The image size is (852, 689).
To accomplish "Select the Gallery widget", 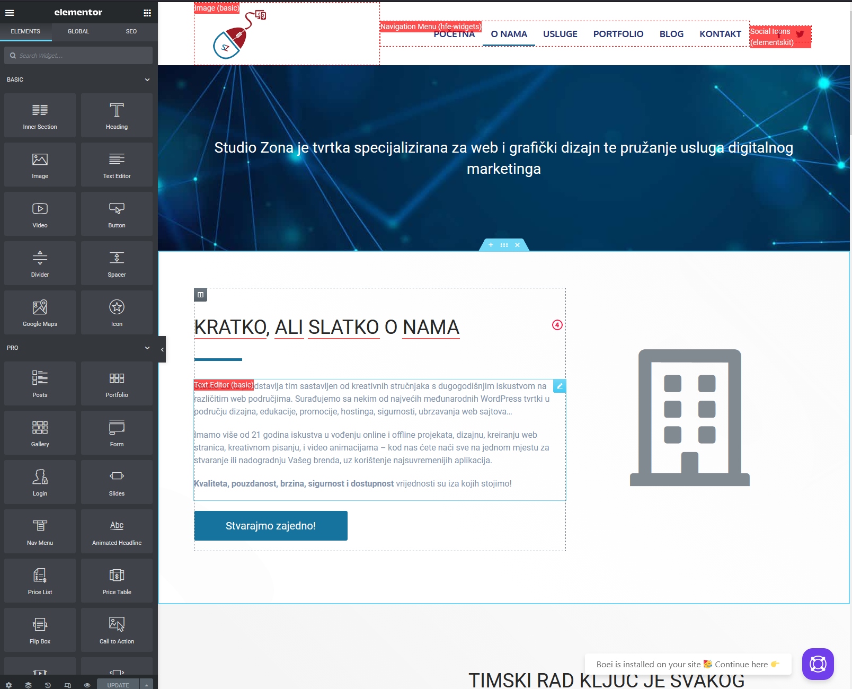I will (40, 433).
